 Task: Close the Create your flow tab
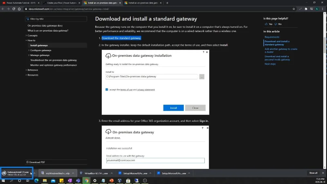79,3
